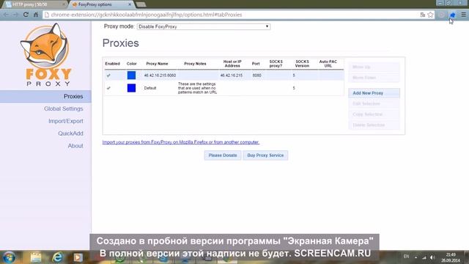469x264 pixels.
Task: Click the Delete Selection button
Action: pos(374,125)
